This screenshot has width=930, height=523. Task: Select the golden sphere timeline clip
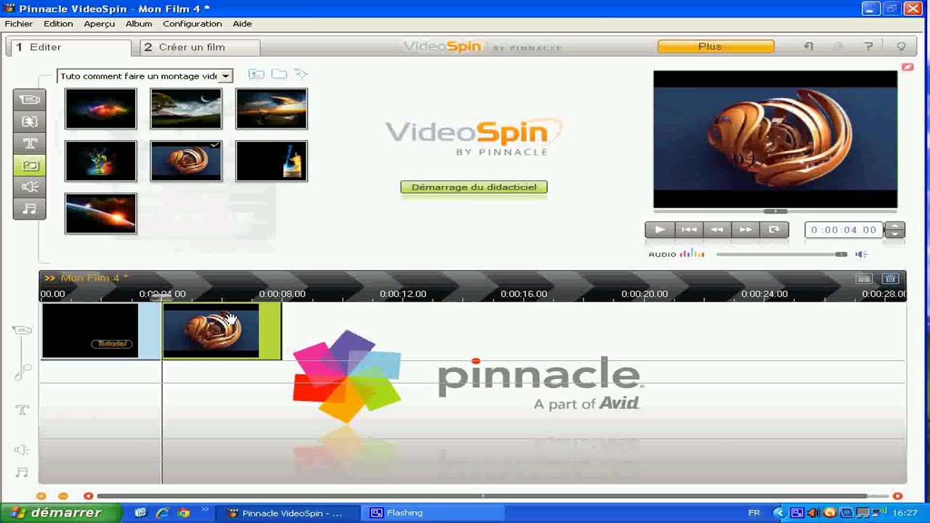pos(222,331)
